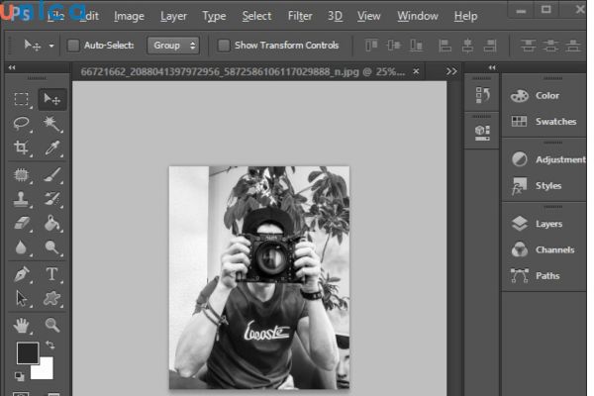Click align bottom edges icon
This screenshot has height=396, width=594.
pyautogui.click(x=416, y=46)
